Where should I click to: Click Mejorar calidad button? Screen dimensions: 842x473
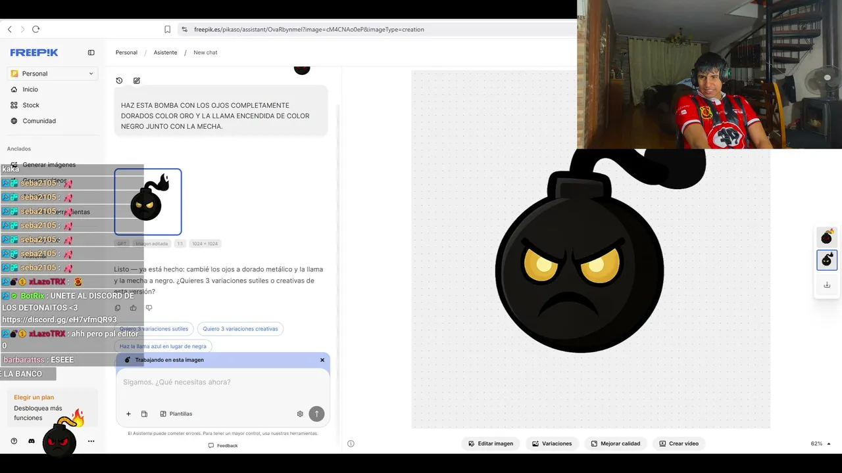click(616, 443)
